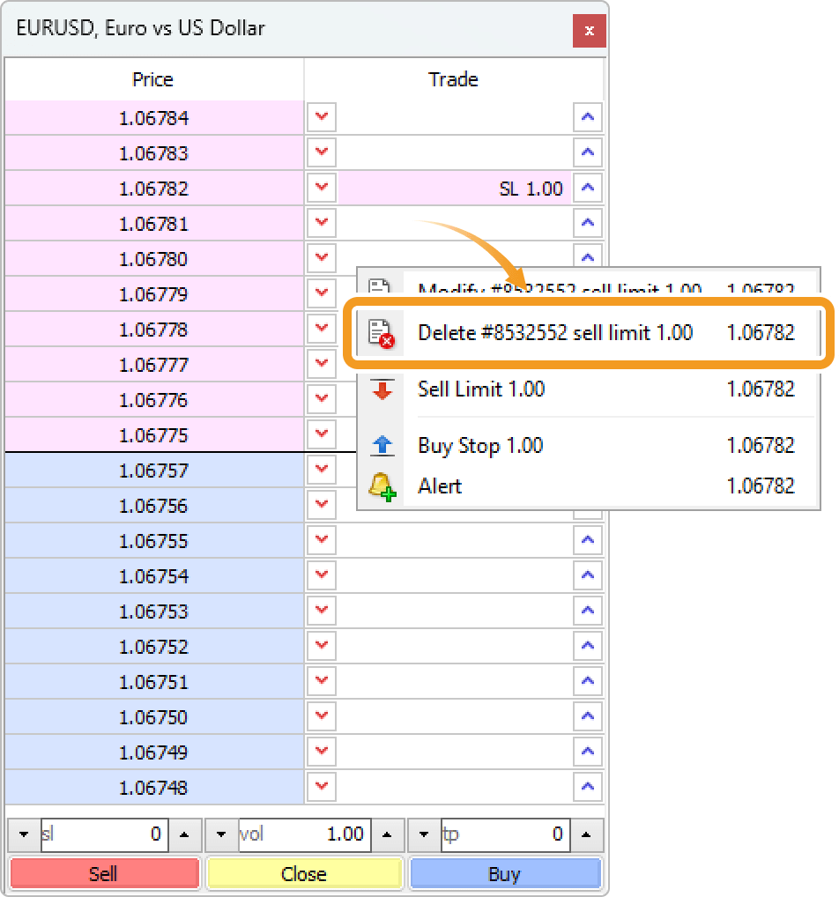Select the Sell Limit red arrow icon
Image resolution: width=839 pixels, height=897 pixels.
382,389
